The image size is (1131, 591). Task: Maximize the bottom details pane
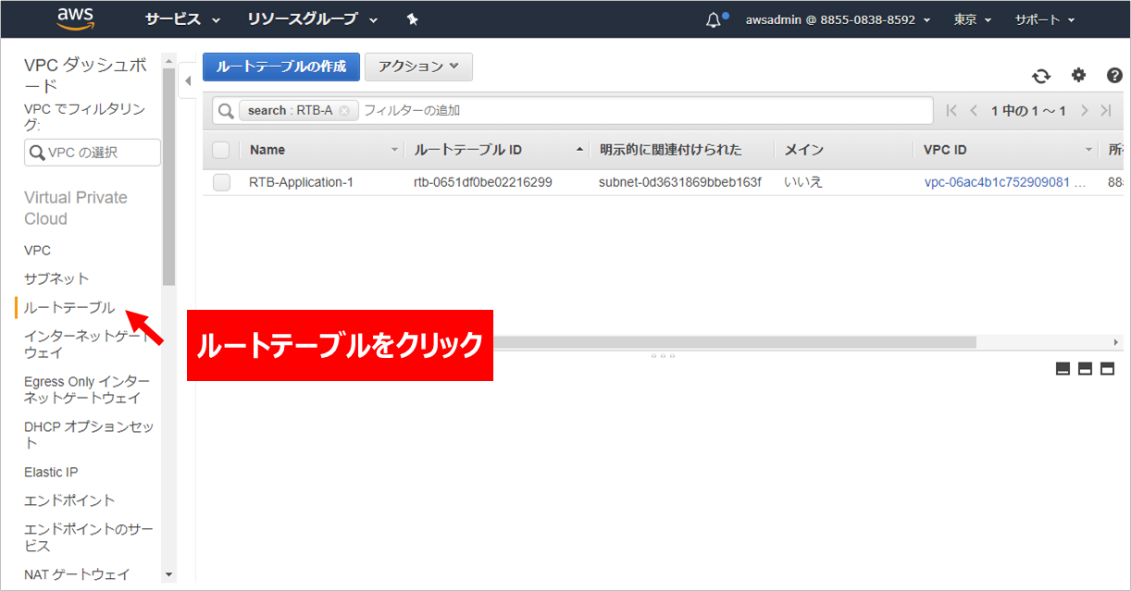pos(1107,369)
